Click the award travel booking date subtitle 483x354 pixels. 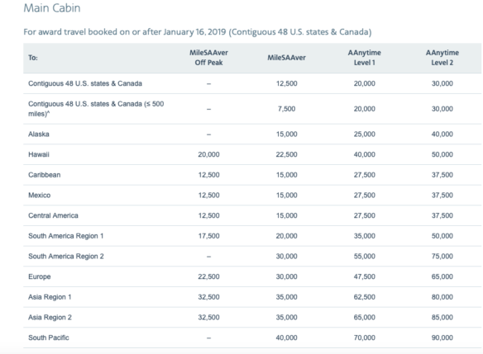198,32
